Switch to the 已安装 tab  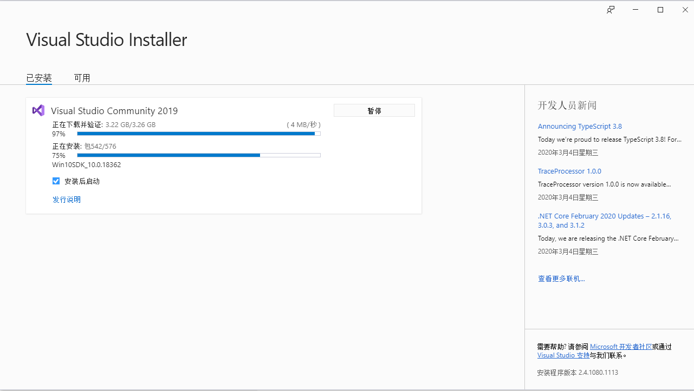(39, 78)
